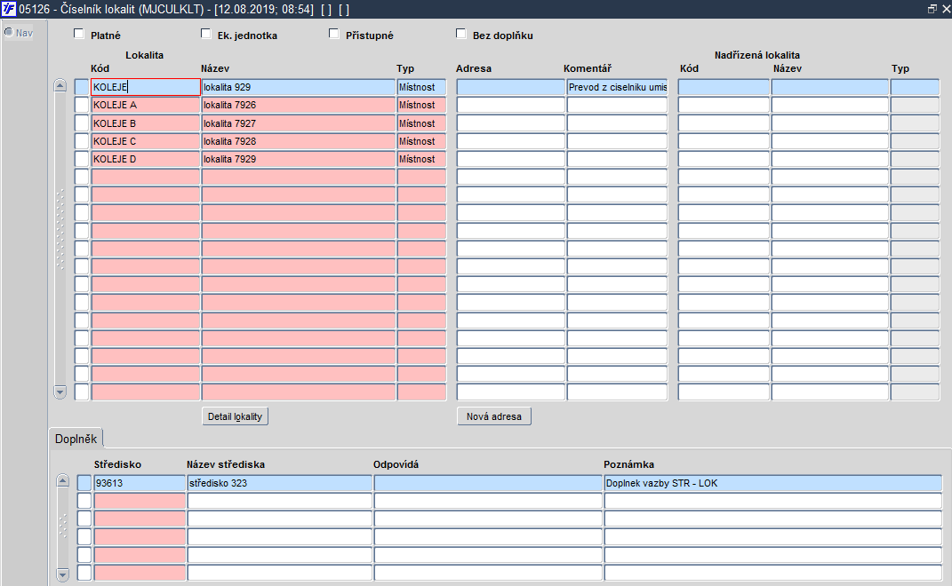Mark row selector for KOLEJE A
Viewport: 952px width, 586px height.
(x=82, y=105)
